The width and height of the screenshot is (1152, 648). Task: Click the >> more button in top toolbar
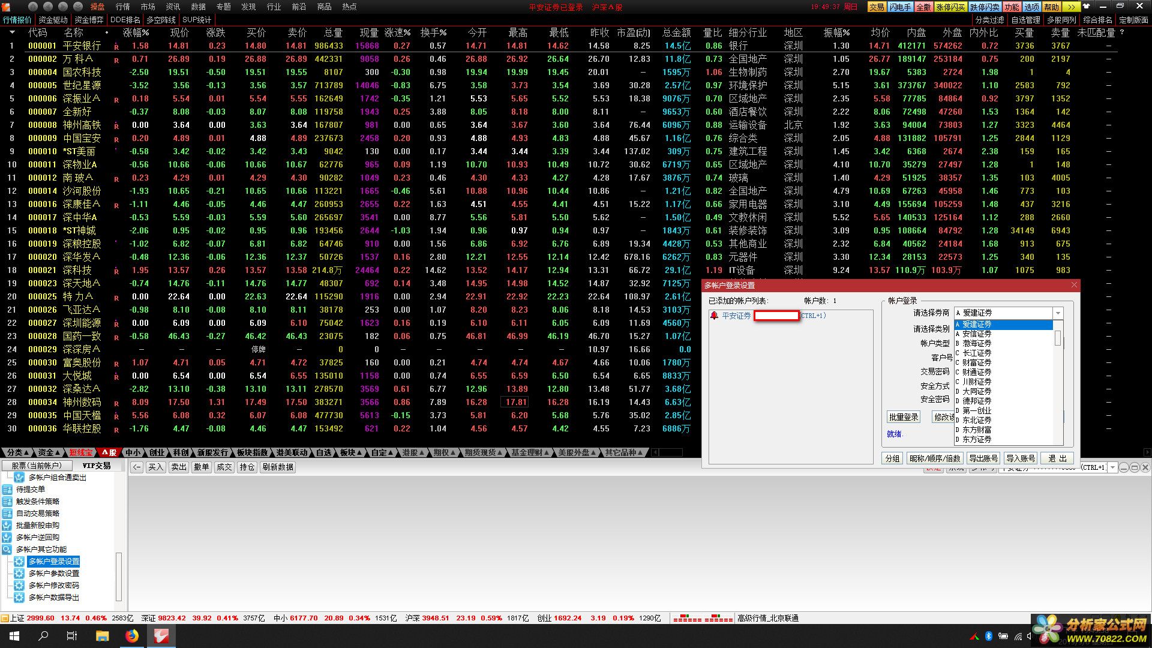(1071, 7)
